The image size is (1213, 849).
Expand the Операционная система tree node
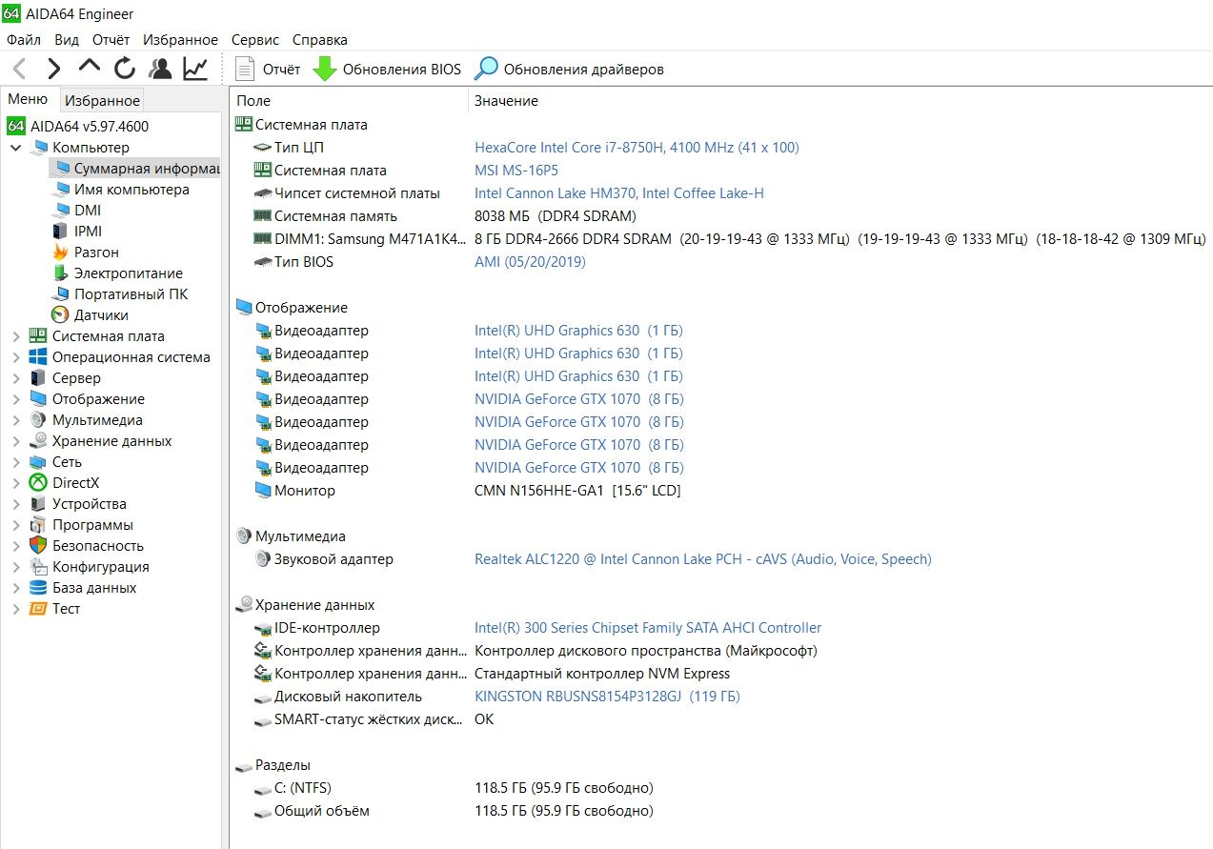(x=16, y=357)
